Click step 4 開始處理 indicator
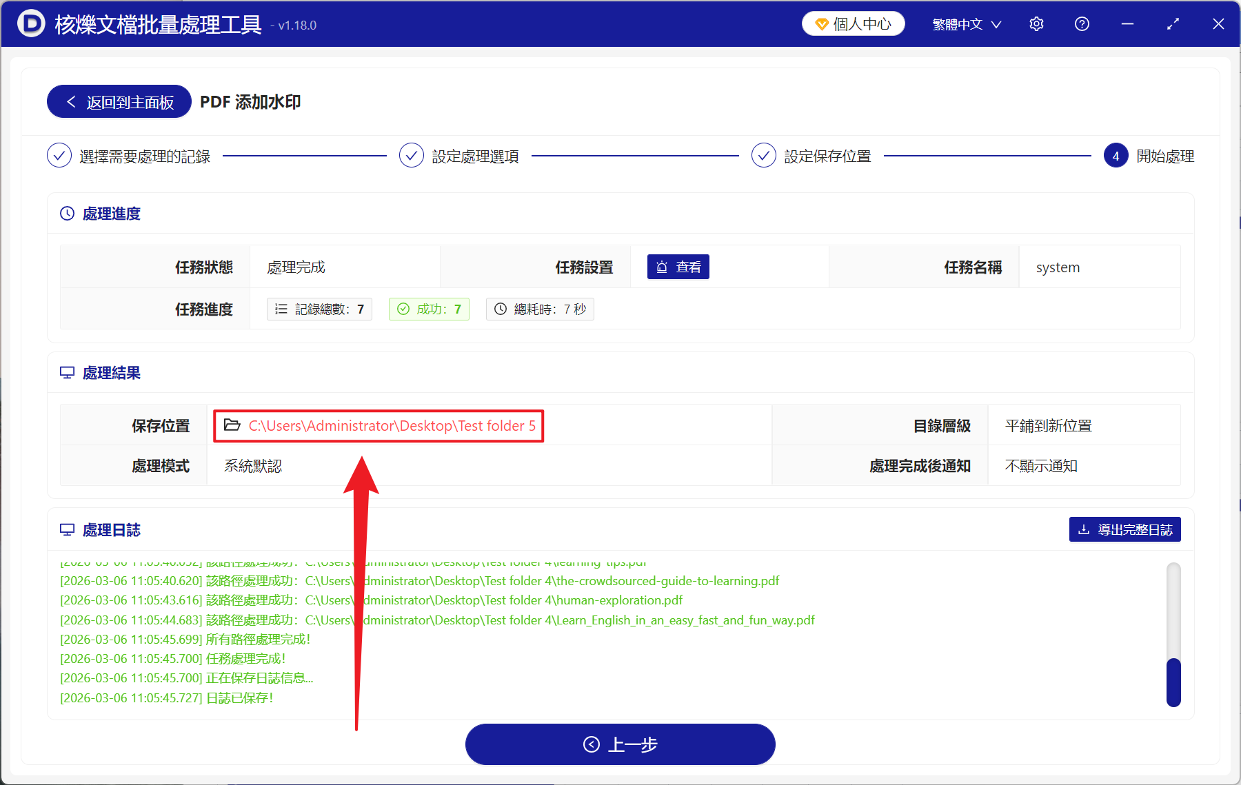 [1116, 155]
